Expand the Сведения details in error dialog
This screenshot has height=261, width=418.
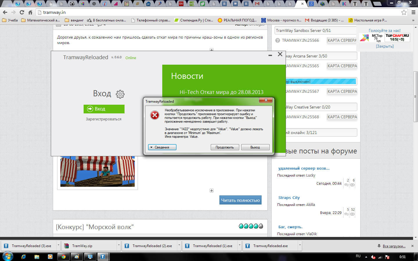(162, 147)
